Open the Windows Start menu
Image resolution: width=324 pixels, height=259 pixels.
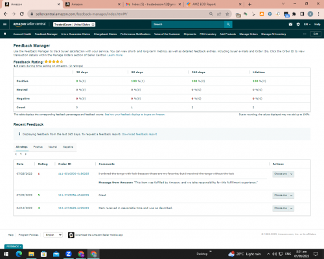pos(6,254)
